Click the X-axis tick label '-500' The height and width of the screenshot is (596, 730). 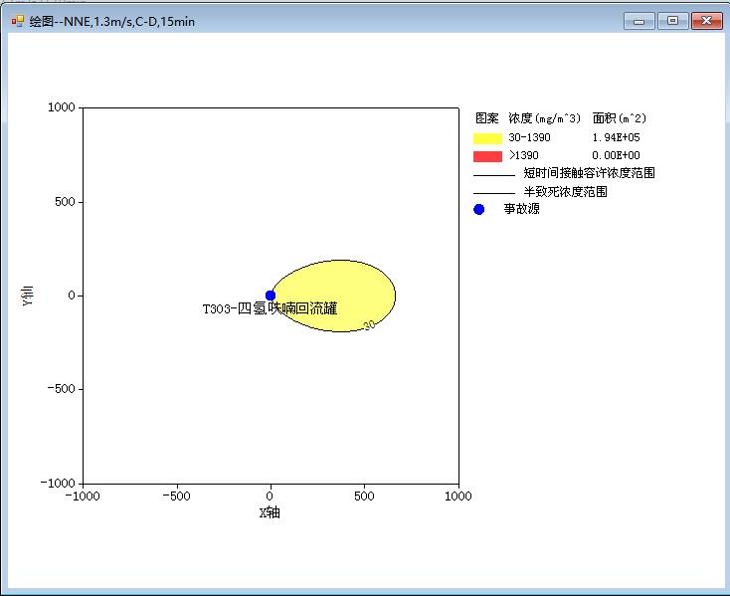(176, 496)
